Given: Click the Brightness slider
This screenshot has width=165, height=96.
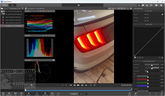Looking at the screenshot, I should point(152,65).
